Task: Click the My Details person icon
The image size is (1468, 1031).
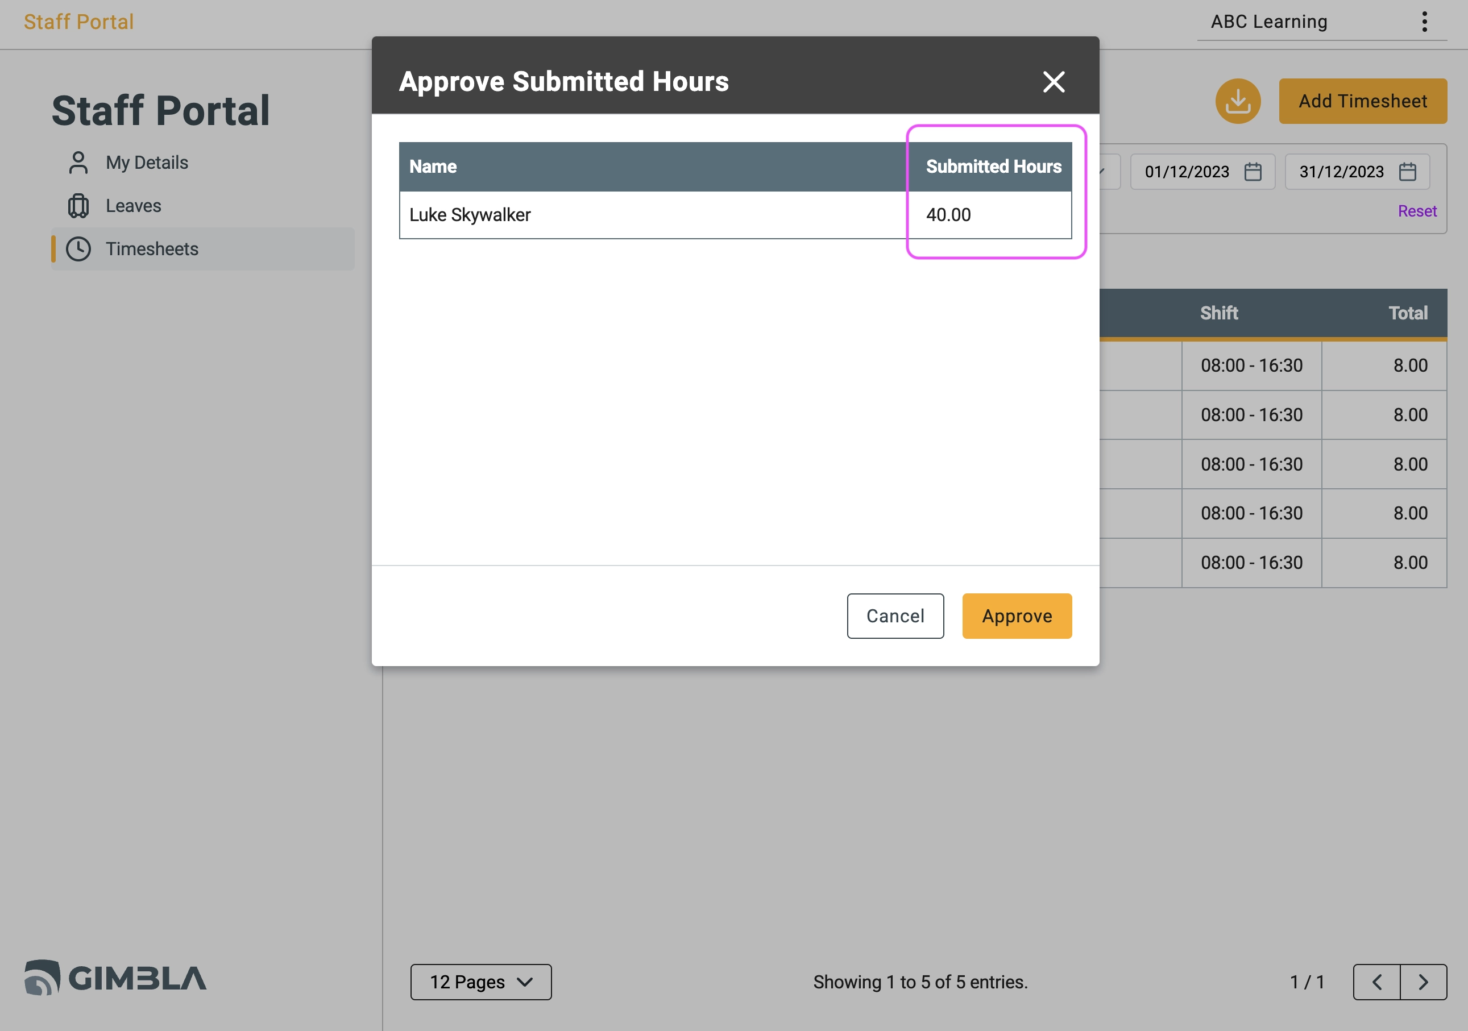Action: click(x=77, y=161)
